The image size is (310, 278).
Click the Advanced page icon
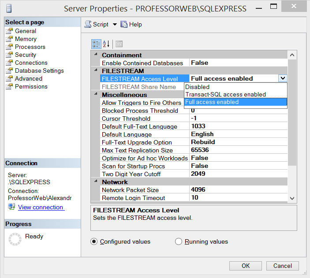9,78
